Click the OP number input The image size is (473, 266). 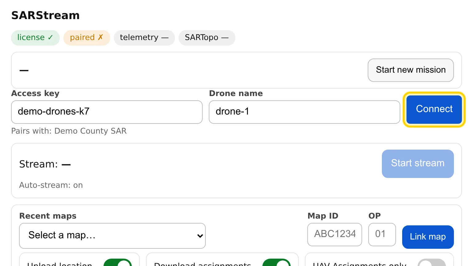point(382,234)
